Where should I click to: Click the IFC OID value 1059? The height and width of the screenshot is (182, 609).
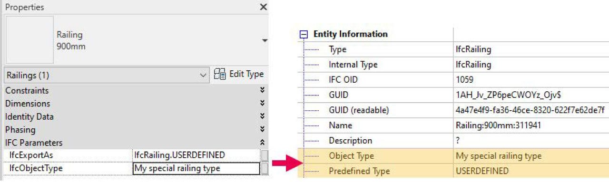pyautogui.click(x=464, y=80)
